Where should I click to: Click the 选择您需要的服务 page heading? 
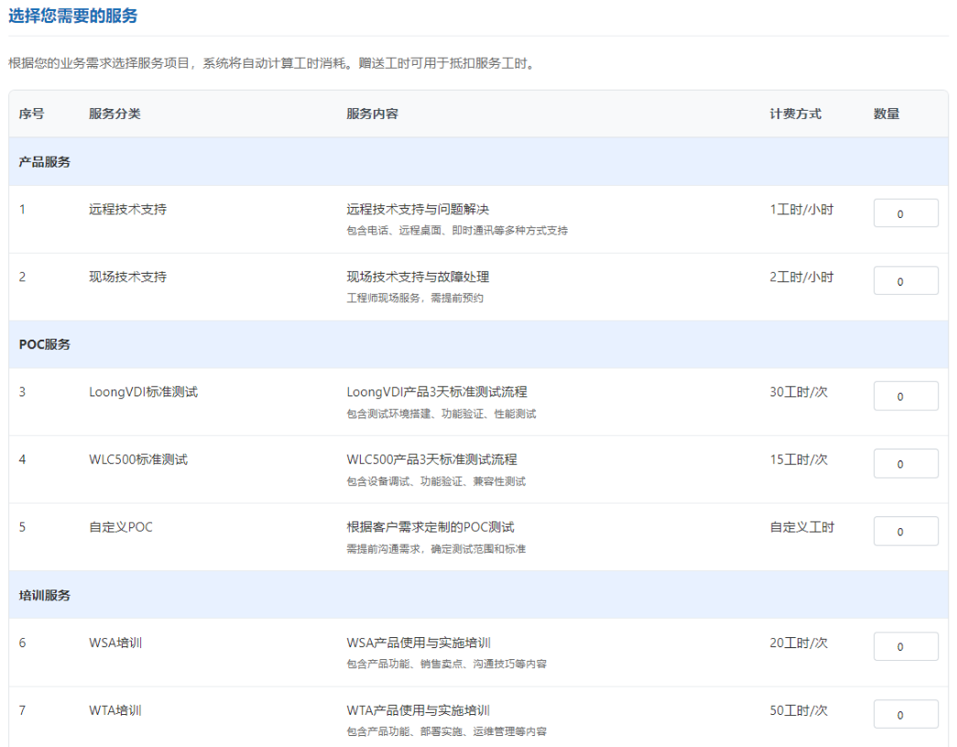click(71, 15)
